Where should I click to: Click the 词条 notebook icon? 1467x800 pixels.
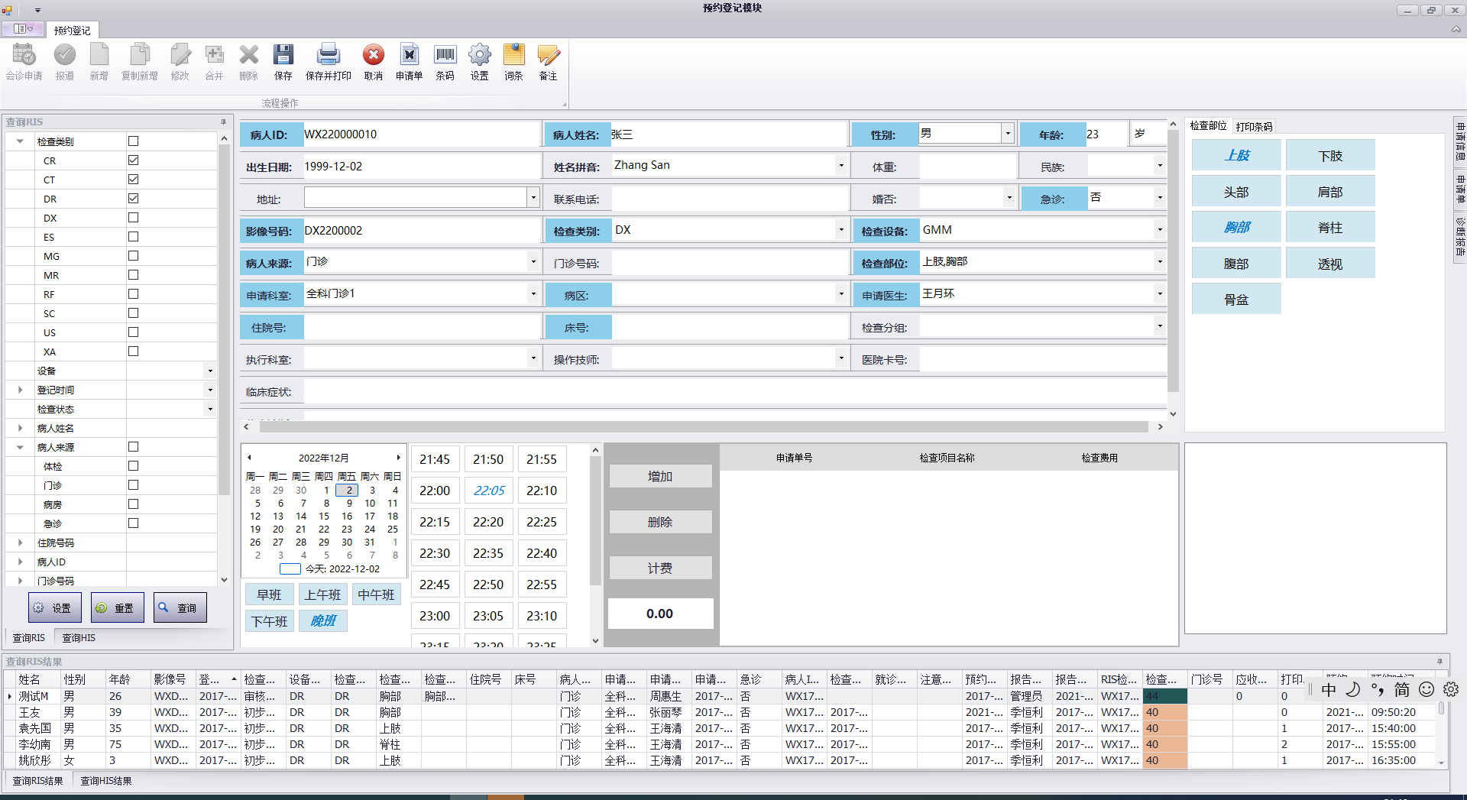pyautogui.click(x=513, y=55)
